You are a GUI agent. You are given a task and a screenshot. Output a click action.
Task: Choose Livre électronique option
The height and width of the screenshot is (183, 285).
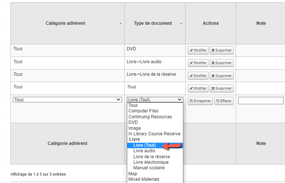click(x=151, y=162)
